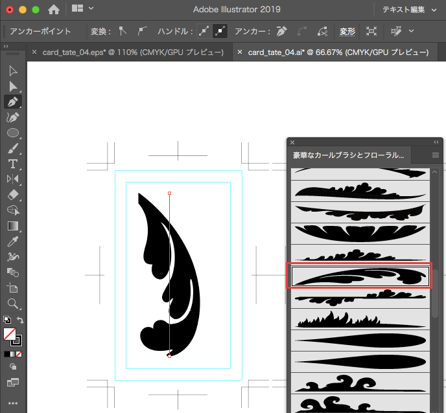Open the brush library panel menu

(436, 155)
